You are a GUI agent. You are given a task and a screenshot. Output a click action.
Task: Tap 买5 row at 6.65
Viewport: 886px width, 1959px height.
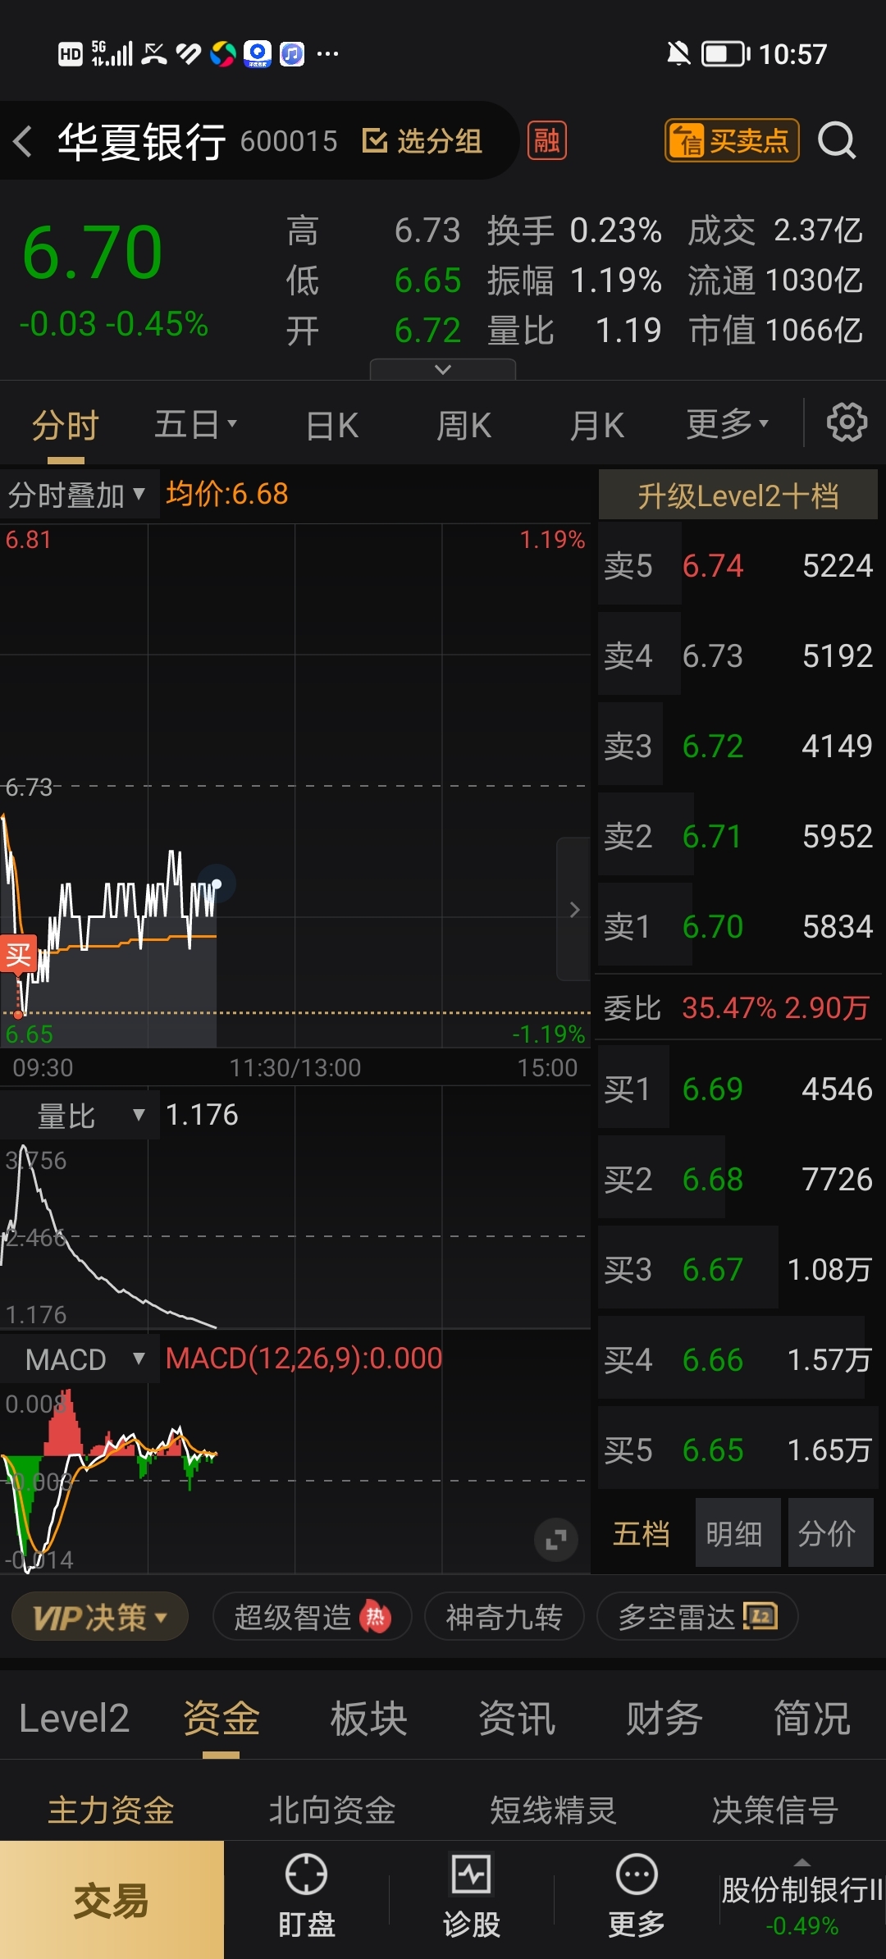coord(738,1450)
